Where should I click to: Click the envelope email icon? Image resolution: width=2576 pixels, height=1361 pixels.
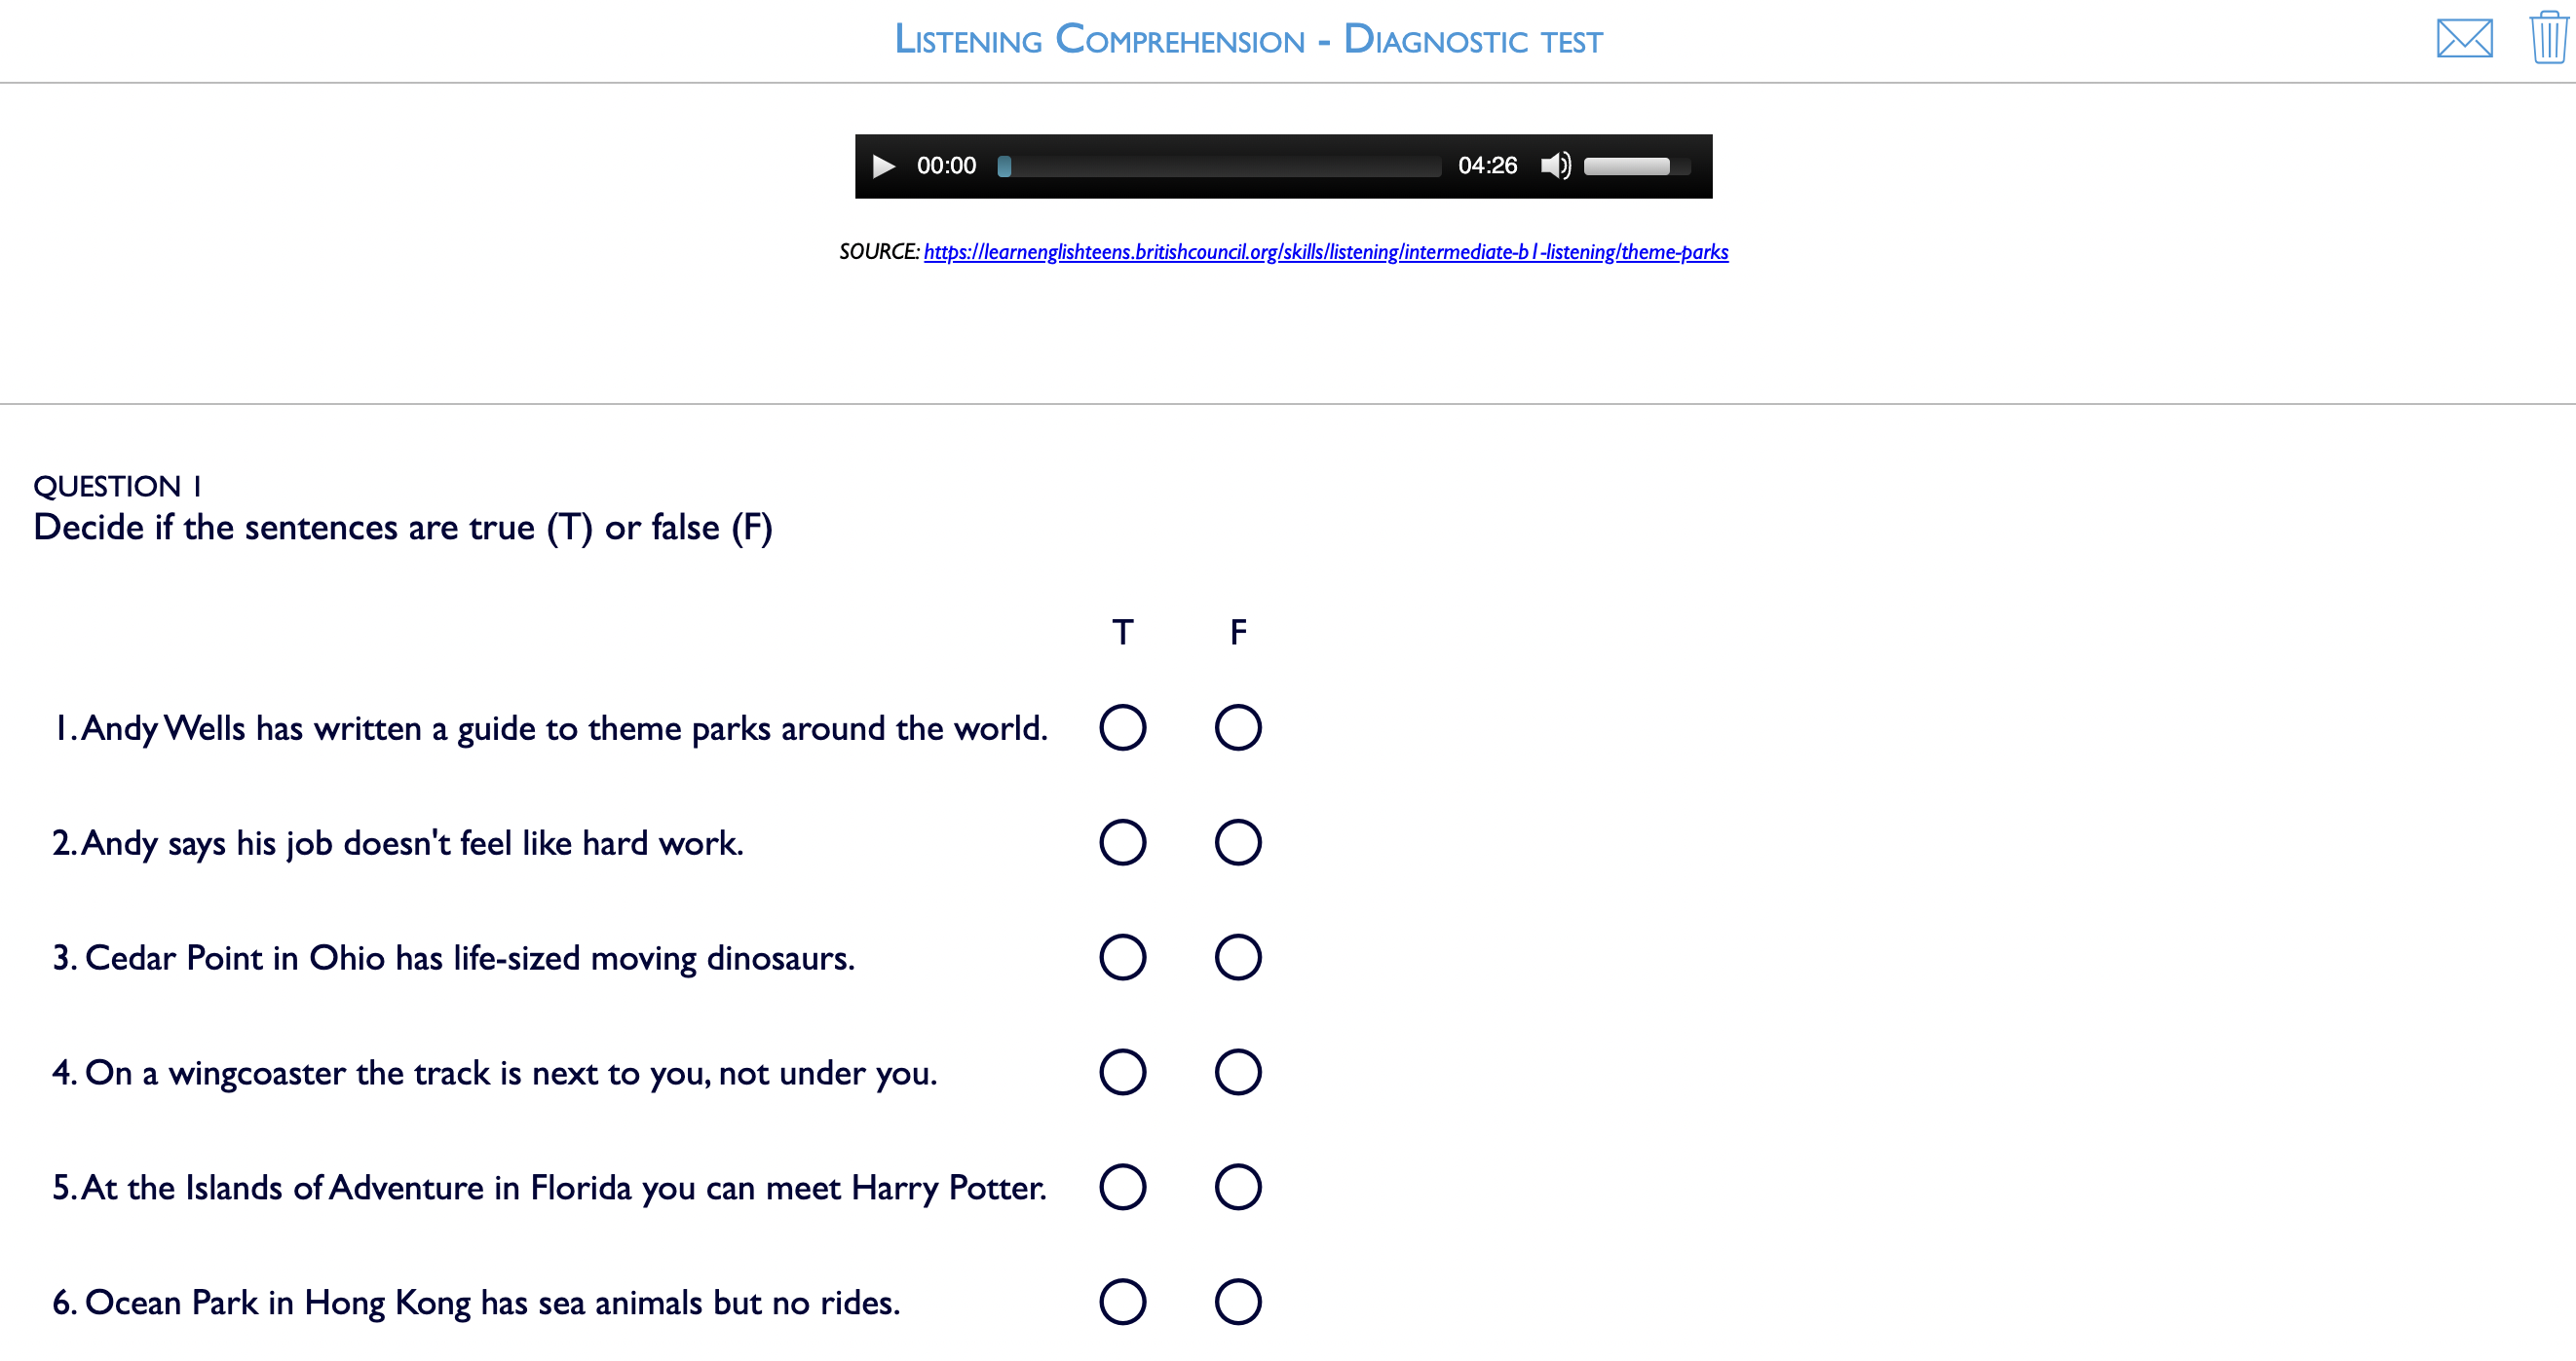click(x=2464, y=38)
